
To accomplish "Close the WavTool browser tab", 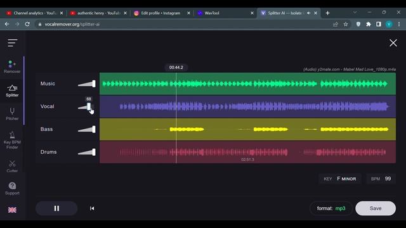I will pos(252,13).
